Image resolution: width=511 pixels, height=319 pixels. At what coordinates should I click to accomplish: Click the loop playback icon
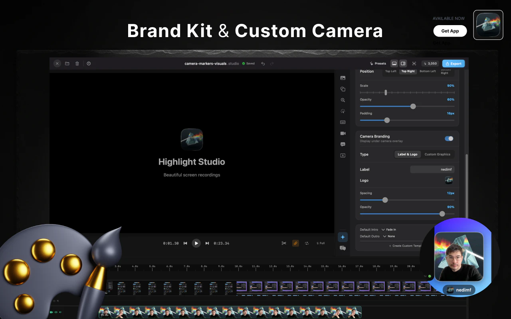click(306, 243)
